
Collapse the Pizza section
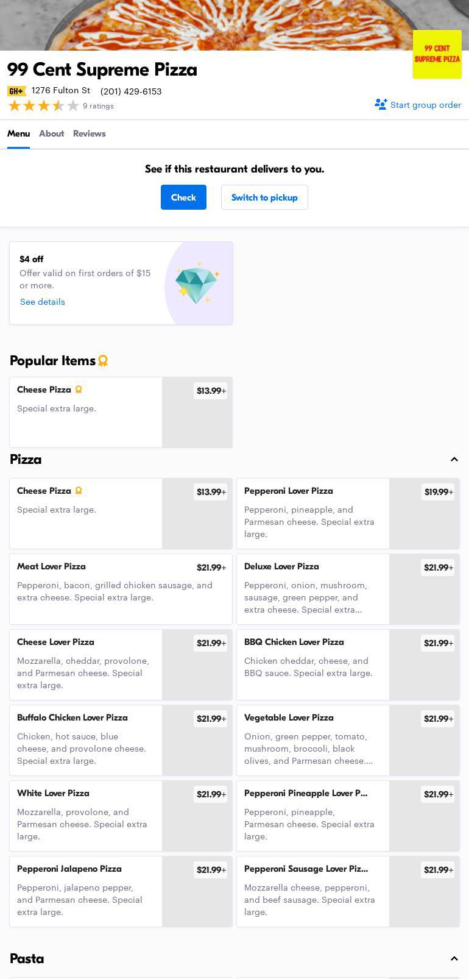tap(454, 460)
